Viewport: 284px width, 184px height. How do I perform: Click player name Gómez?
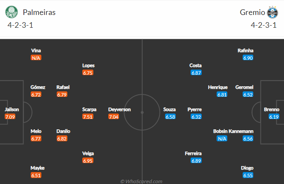[38, 87]
